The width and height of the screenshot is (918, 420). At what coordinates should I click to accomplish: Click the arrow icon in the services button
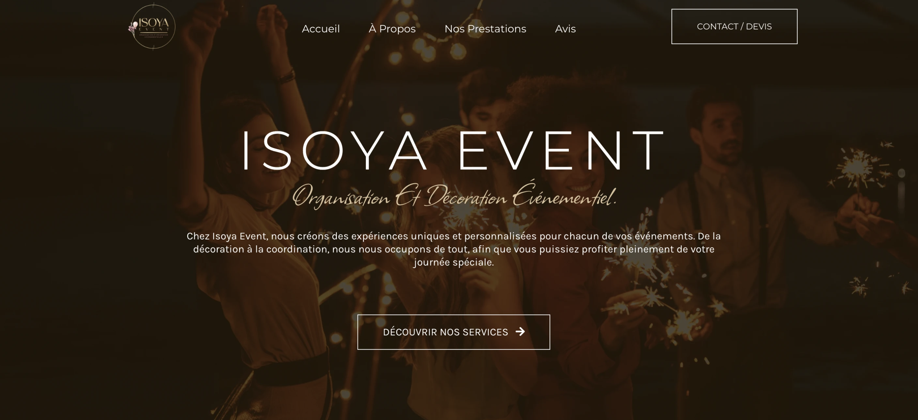(x=520, y=332)
